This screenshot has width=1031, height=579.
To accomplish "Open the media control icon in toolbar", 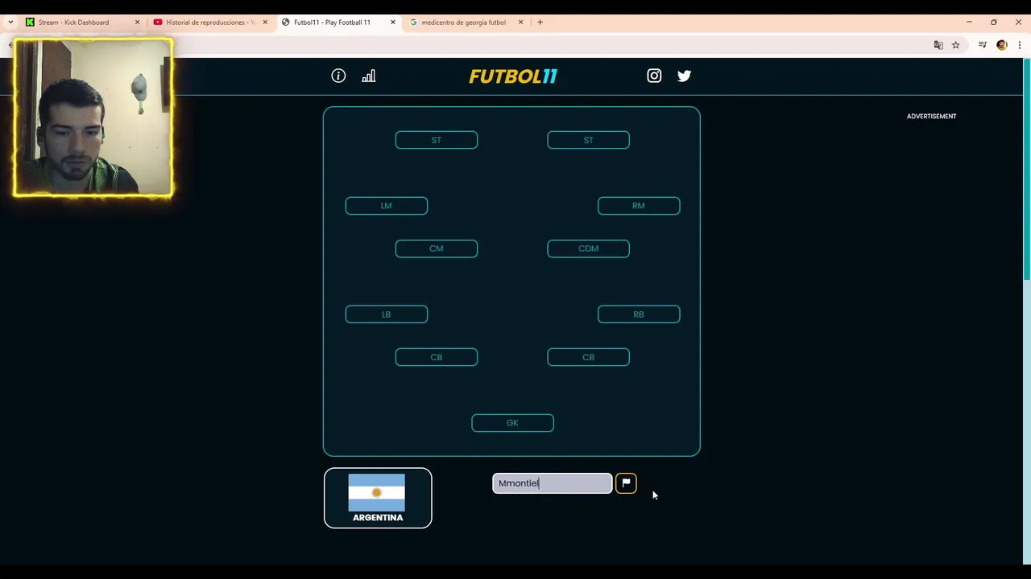I will [983, 45].
